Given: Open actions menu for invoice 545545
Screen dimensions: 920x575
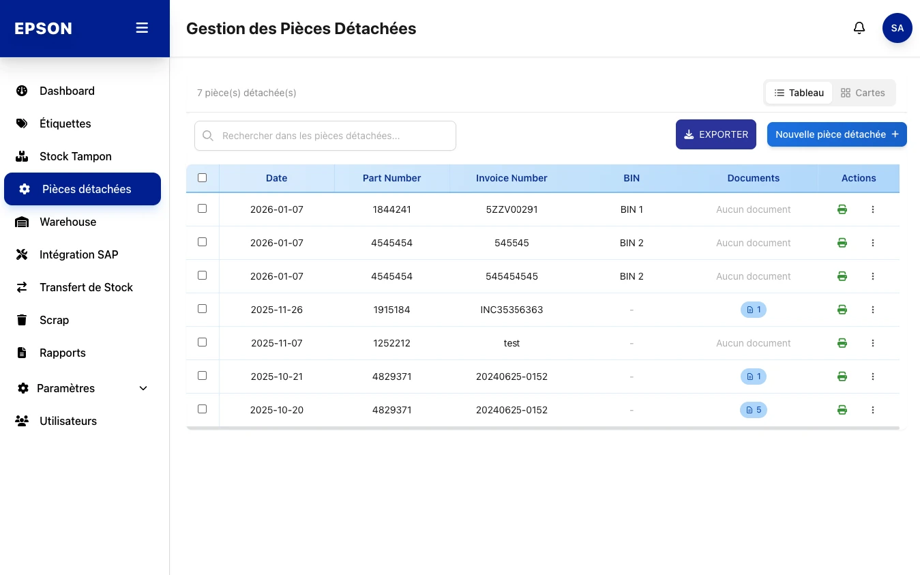Looking at the screenshot, I should tap(873, 243).
